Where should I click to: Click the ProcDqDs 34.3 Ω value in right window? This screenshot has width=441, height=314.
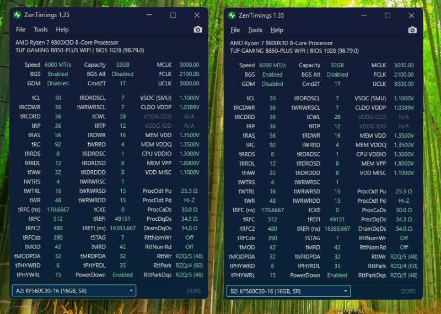(404, 220)
